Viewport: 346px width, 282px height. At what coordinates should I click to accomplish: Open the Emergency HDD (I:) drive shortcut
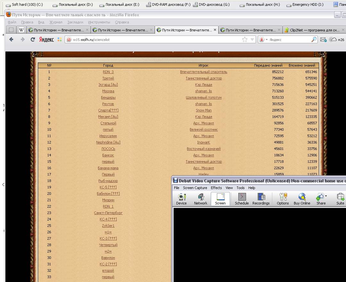[305, 4]
